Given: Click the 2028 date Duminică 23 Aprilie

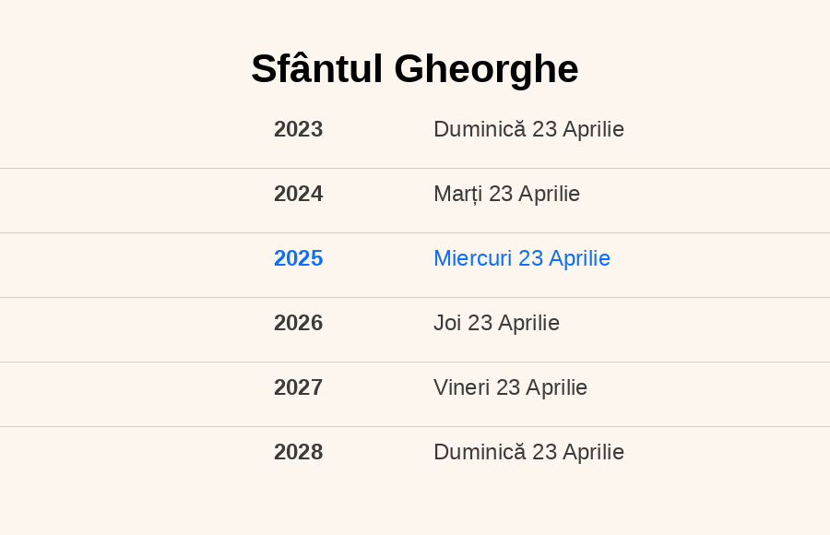Looking at the screenshot, I should (x=528, y=452).
